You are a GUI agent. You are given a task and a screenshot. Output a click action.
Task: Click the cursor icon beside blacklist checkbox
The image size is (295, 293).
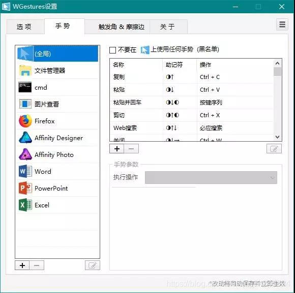[x=145, y=50]
